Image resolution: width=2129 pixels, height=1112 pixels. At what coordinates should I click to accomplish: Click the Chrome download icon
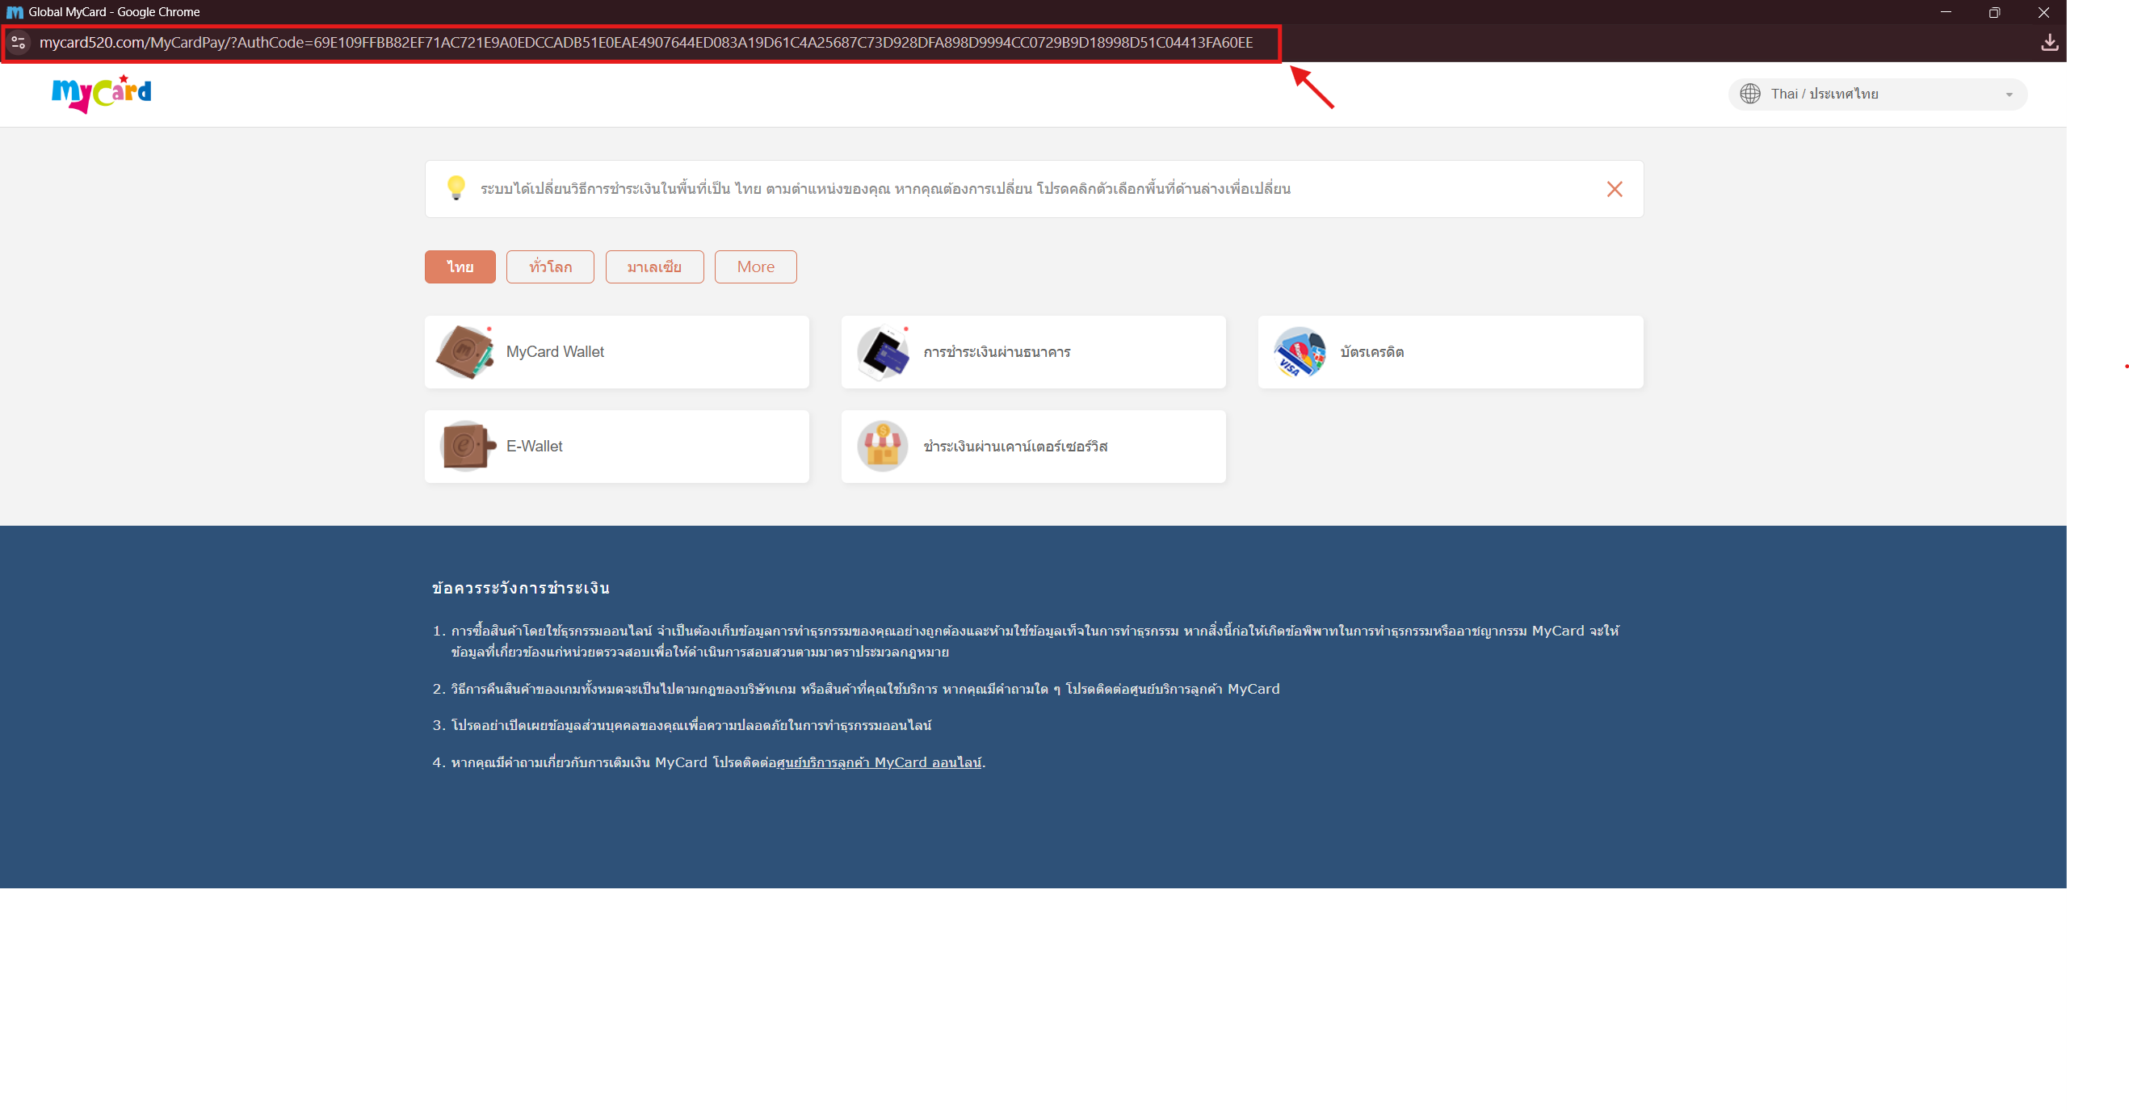click(2049, 42)
